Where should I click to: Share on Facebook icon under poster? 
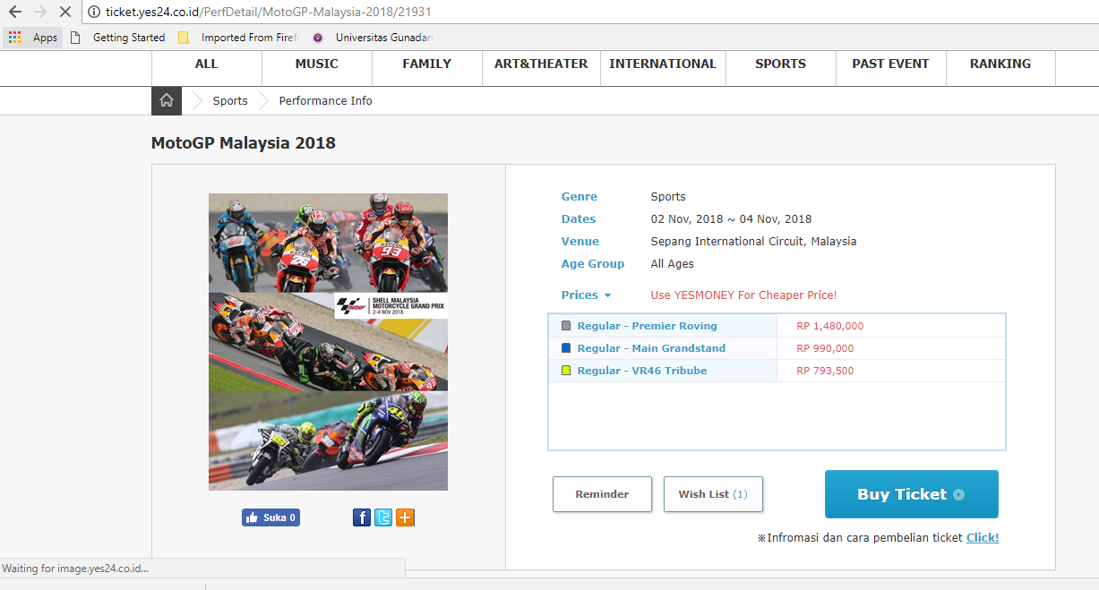[x=362, y=517]
